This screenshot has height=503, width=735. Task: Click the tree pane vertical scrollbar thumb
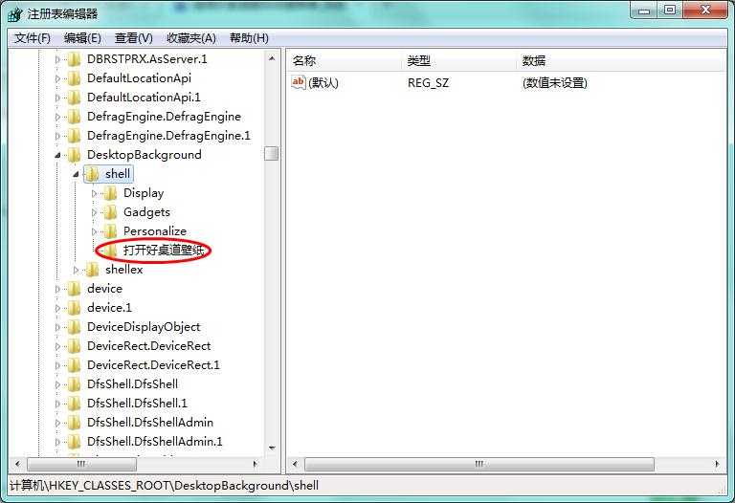[272, 154]
